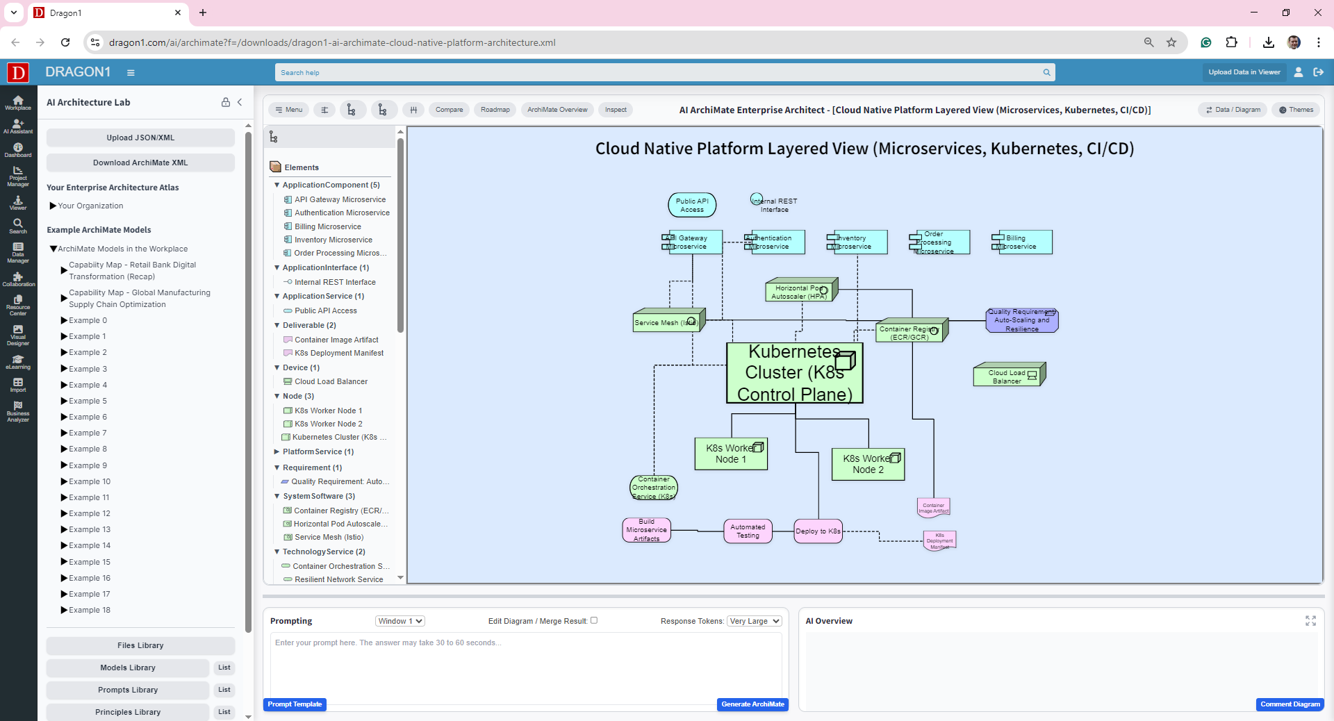Click the logout icon in top bar
The height and width of the screenshot is (721, 1334).
[1318, 72]
